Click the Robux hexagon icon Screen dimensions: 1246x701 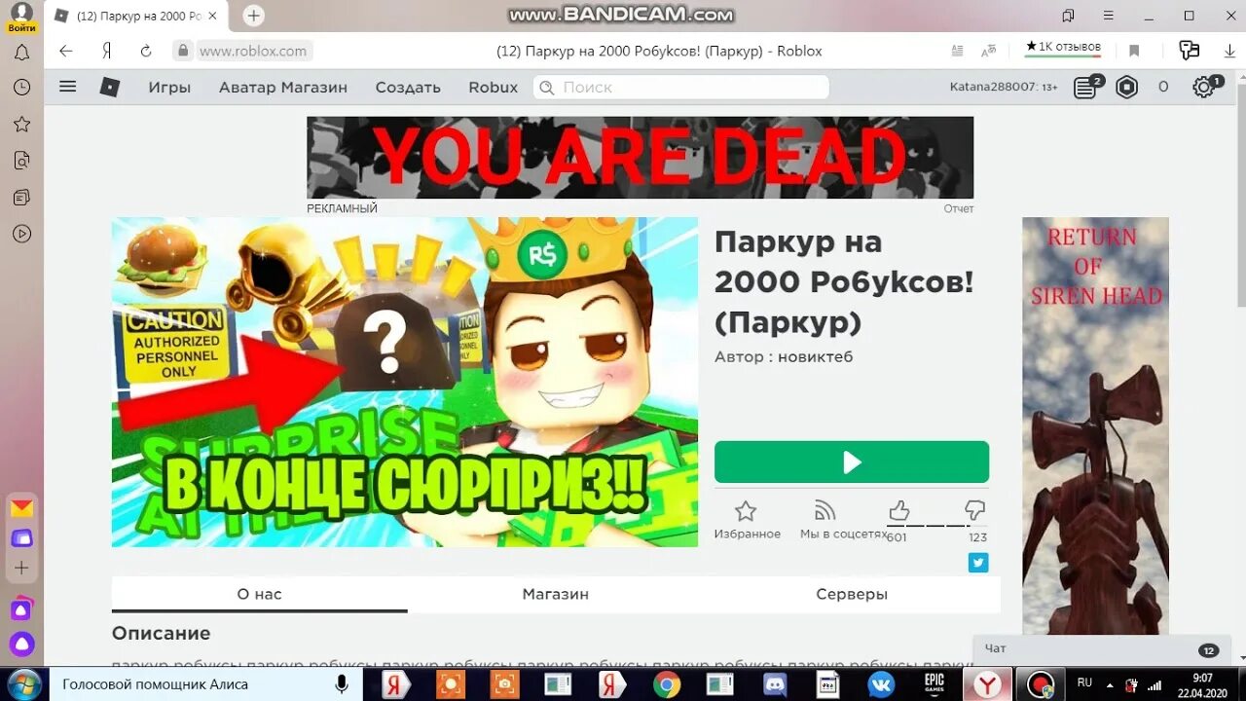pos(1127,87)
